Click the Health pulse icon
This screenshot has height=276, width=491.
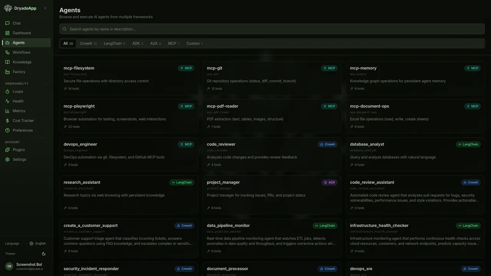coord(7,101)
